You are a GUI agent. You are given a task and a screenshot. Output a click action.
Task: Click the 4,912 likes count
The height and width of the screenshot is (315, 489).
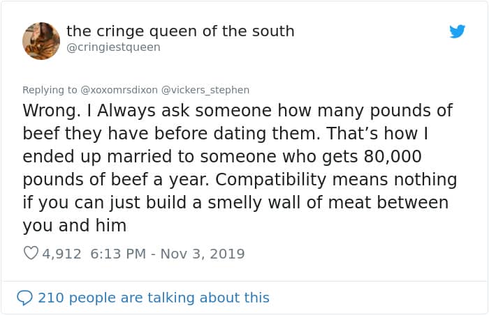(62, 254)
